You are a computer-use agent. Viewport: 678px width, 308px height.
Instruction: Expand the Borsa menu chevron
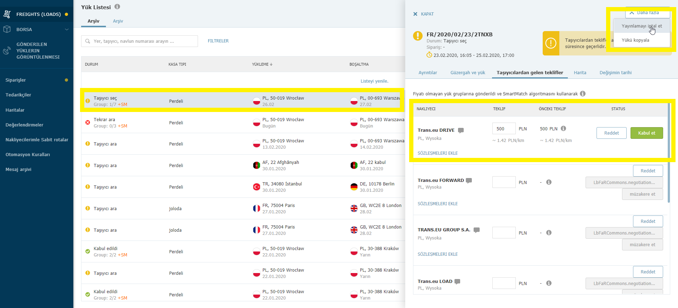(67, 29)
